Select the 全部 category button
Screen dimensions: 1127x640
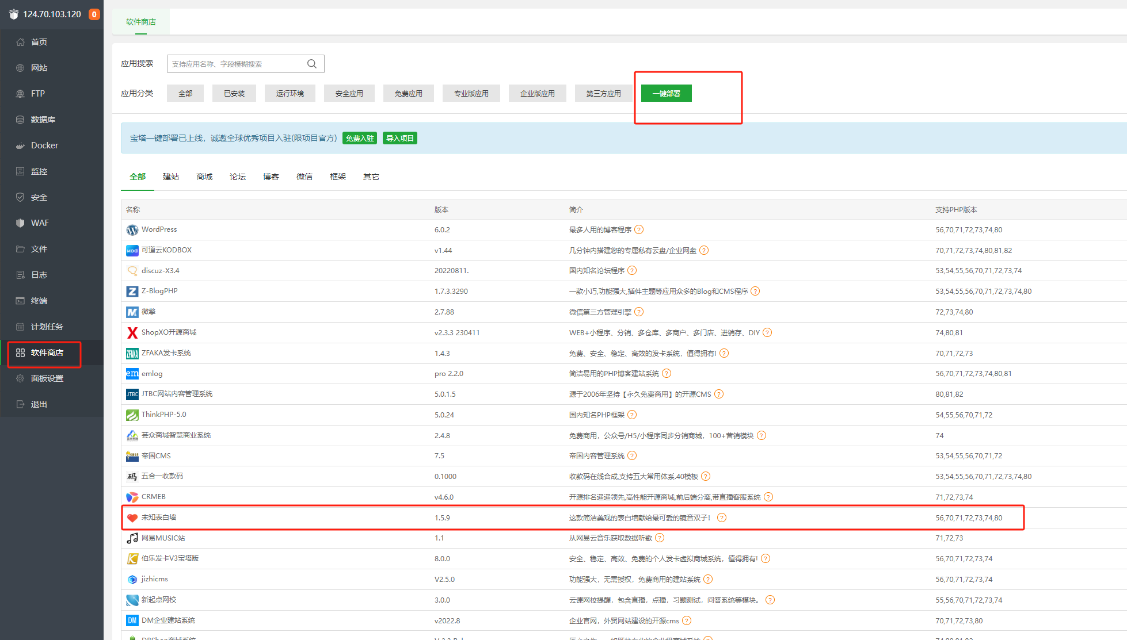pyautogui.click(x=185, y=93)
